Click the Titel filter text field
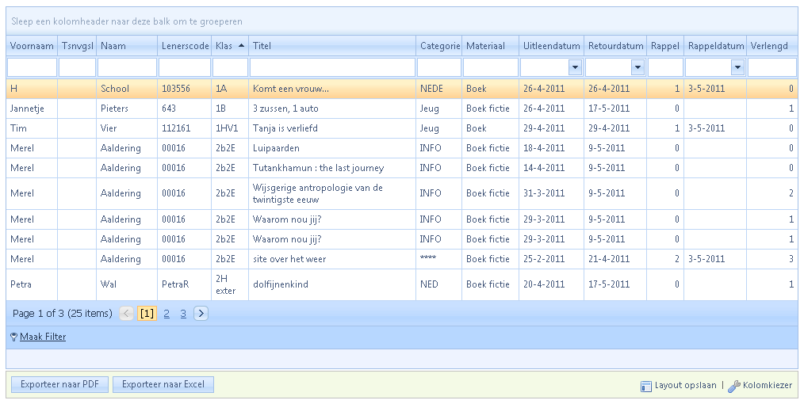The width and height of the screenshot is (804, 404). (x=332, y=68)
